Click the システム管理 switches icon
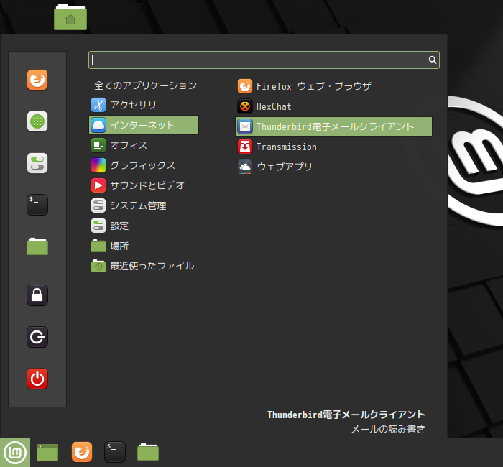 [98, 205]
